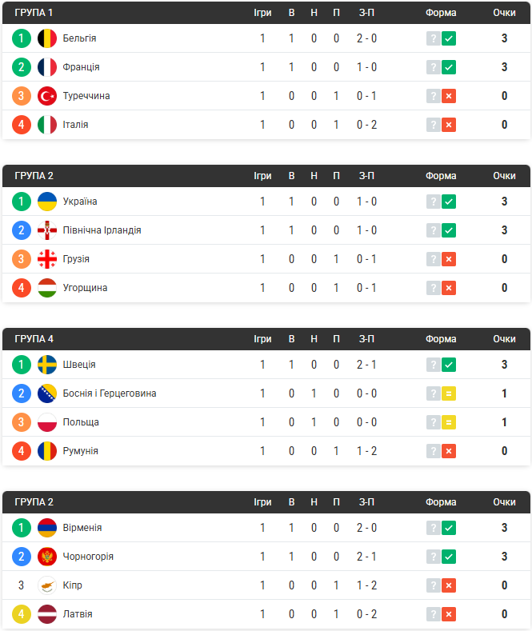
Task: Click the Belgium flag icon
Action: point(47,38)
